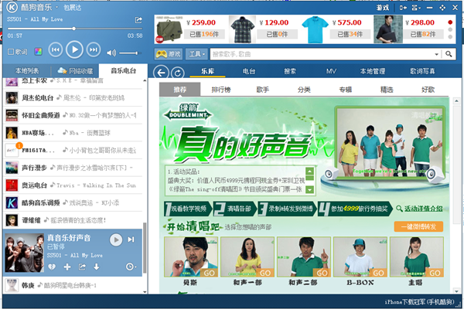Share the current song SS501 All My Love
The height and width of the screenshot is (309, 464).
(138, 20)
